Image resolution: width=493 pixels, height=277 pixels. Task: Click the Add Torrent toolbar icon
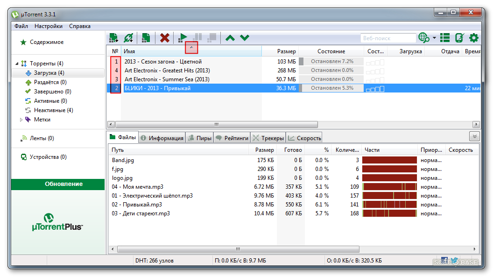pos(113,38)
